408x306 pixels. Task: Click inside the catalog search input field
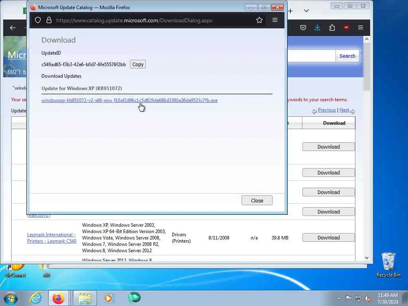point(312,56)
